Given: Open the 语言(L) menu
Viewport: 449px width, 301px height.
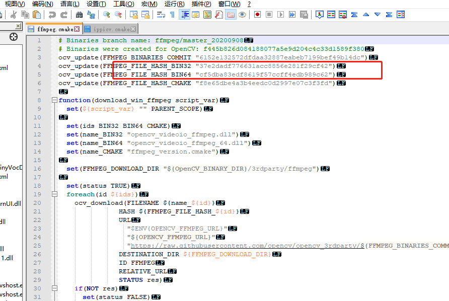Looking at the screenshot, I should click(x=70, y=4).
